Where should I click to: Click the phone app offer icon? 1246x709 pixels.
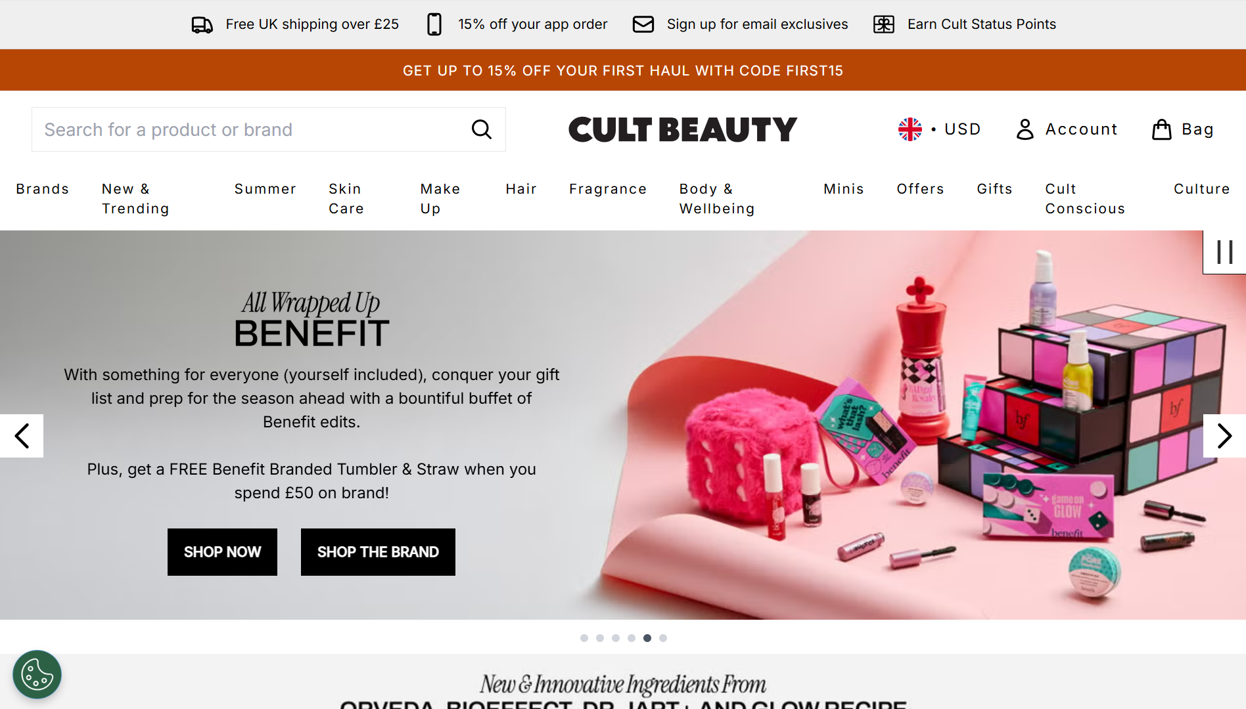click(x=434, y=24)
